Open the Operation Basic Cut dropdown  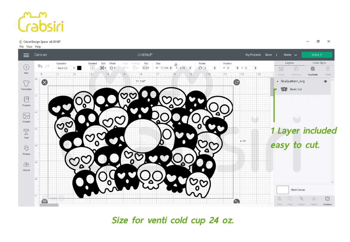pos(66,68)
